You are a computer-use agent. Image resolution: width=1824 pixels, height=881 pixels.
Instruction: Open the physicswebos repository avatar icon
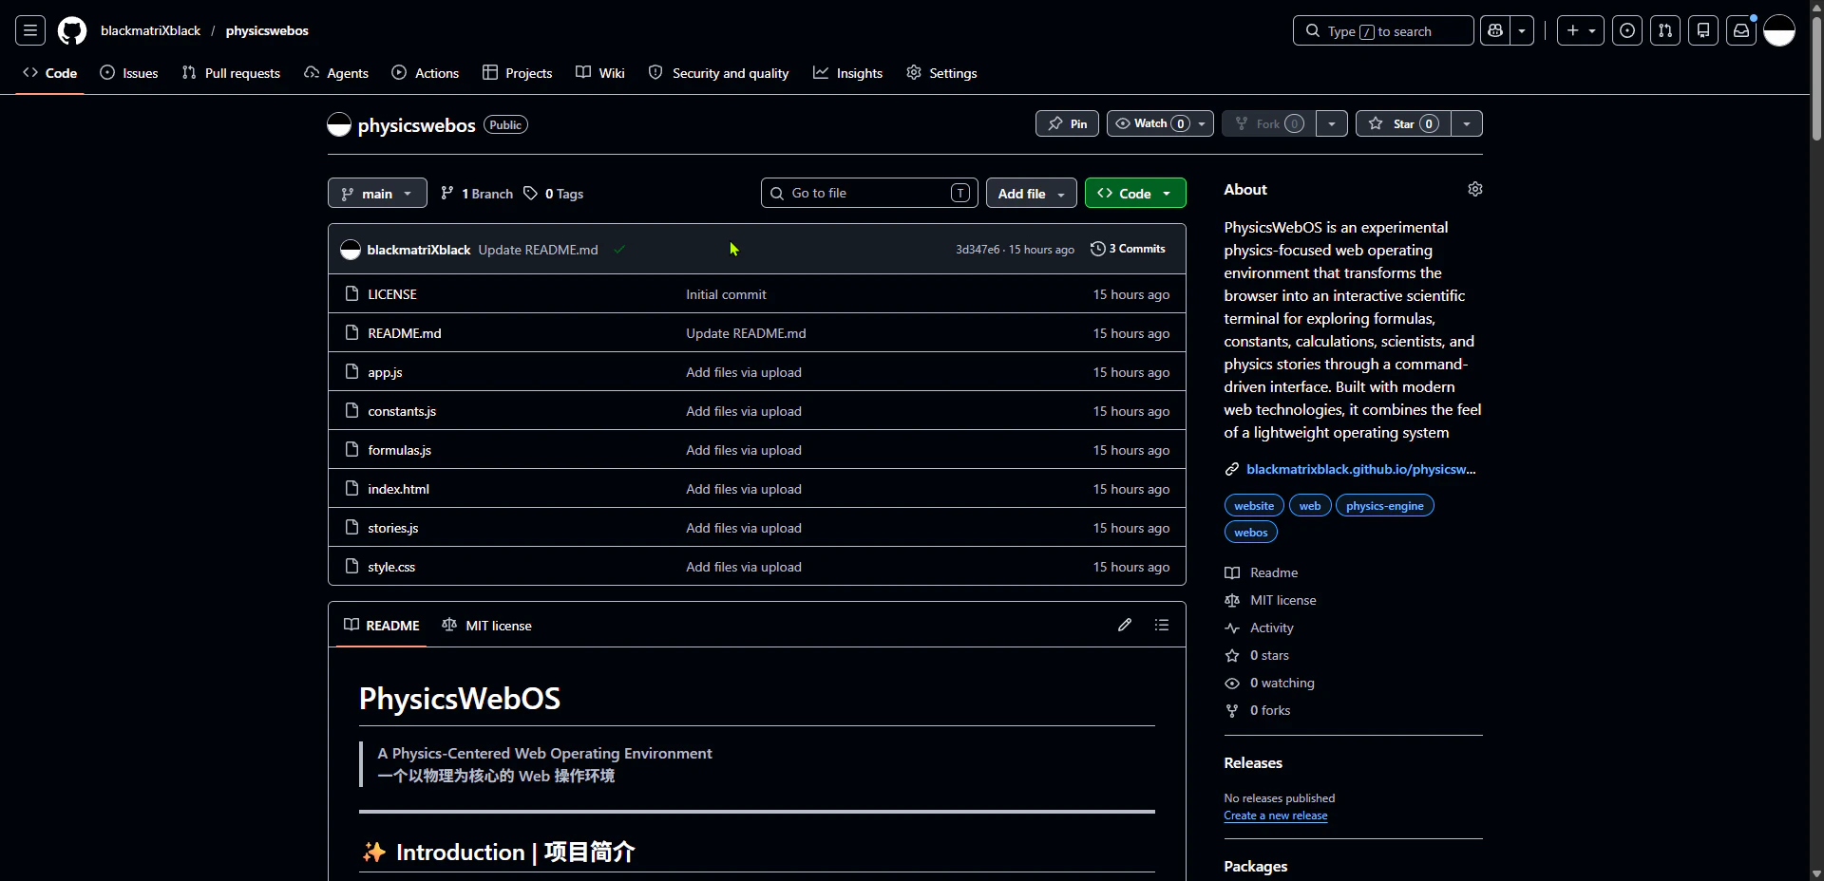(339, 124)
